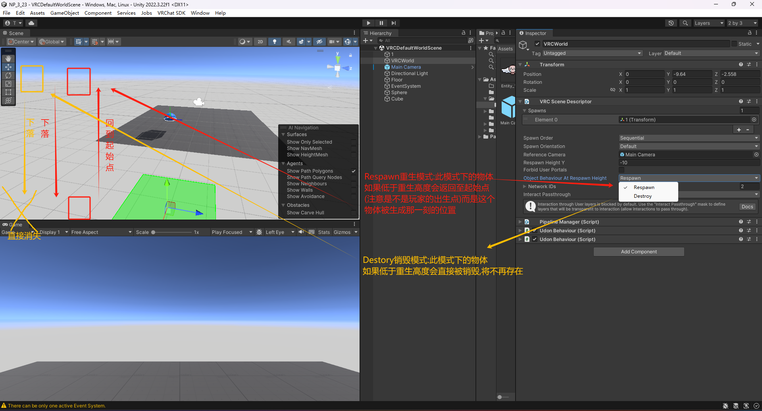Open increment snapping ruler icon

(111, 42)
